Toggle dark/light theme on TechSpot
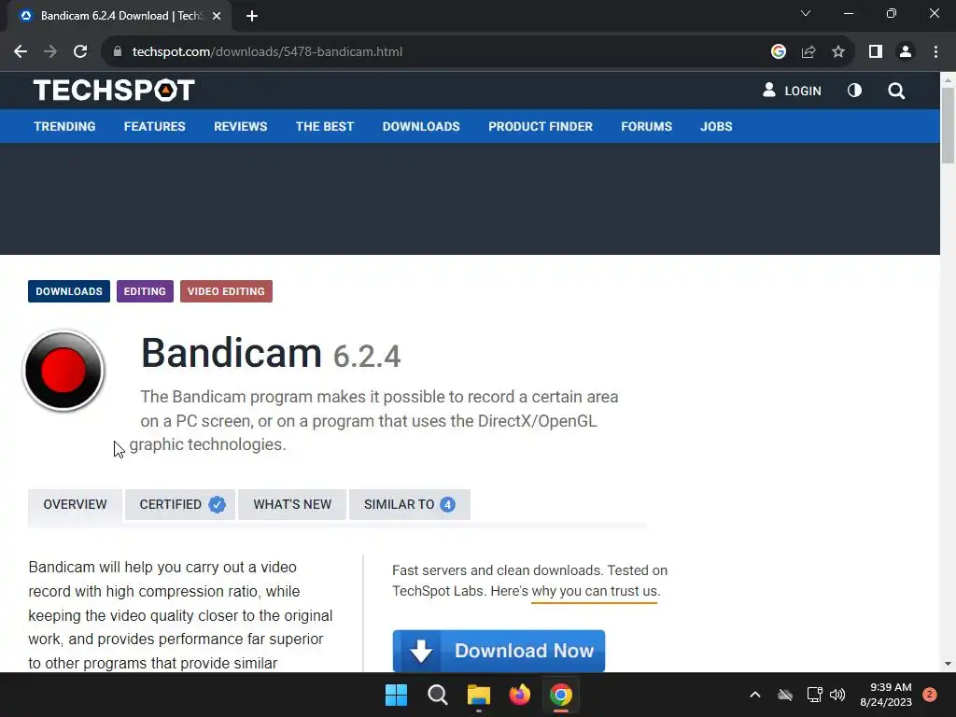 click(854, 91)
